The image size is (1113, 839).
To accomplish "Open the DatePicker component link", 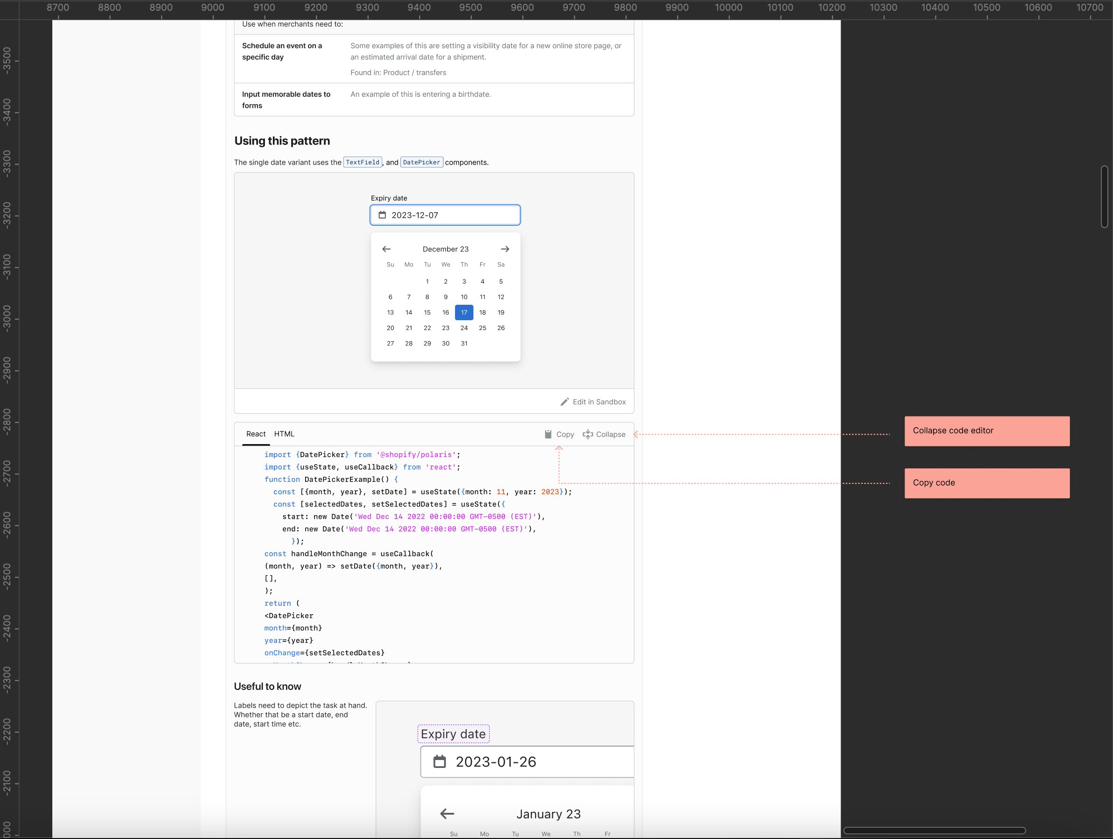I will [421, 162].
